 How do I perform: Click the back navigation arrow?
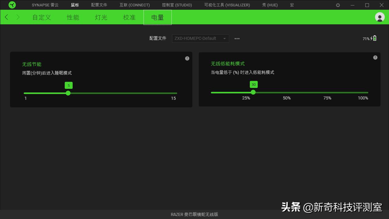(x=6, y=17)
